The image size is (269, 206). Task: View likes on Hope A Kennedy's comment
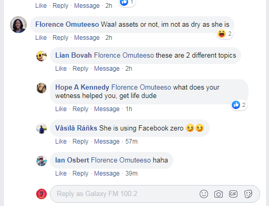coord(239,105)
